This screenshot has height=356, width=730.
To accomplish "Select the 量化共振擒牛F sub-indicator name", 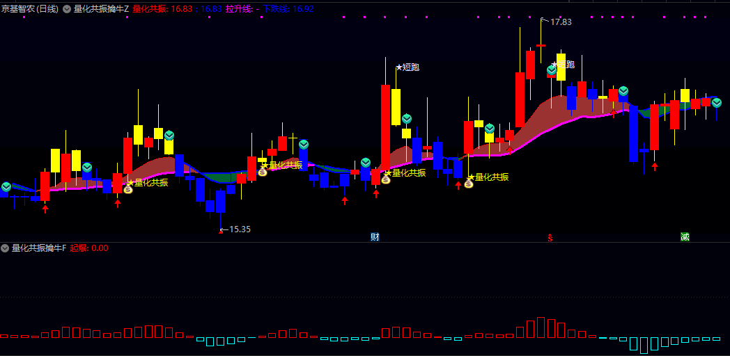I will click(x=39, y=248).
